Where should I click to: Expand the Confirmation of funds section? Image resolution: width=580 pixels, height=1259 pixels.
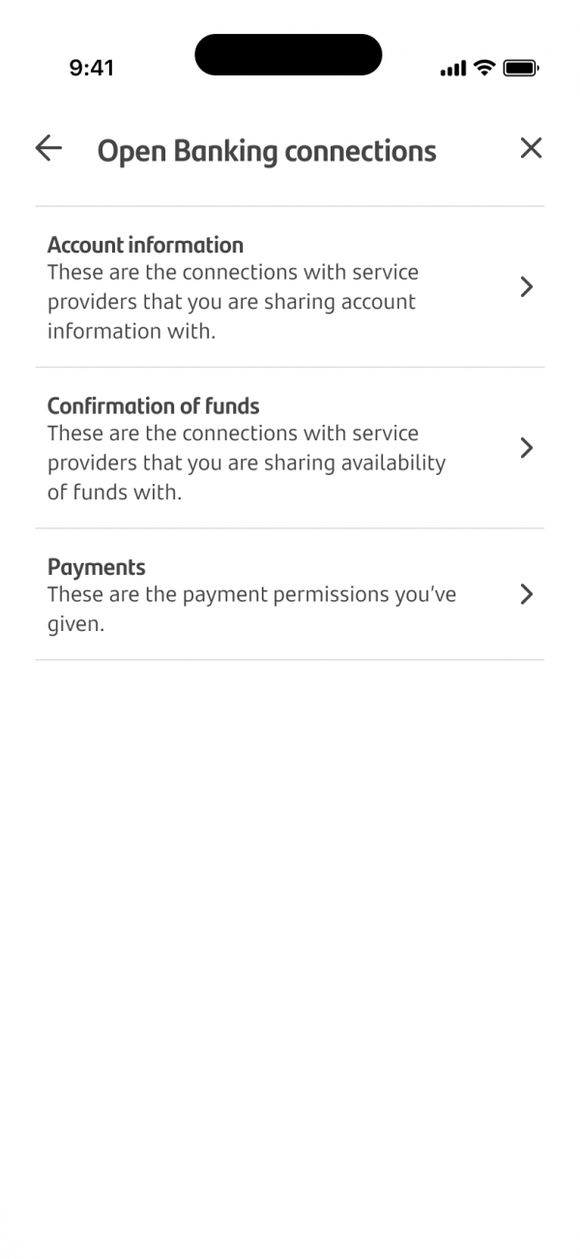pos(290,448)
